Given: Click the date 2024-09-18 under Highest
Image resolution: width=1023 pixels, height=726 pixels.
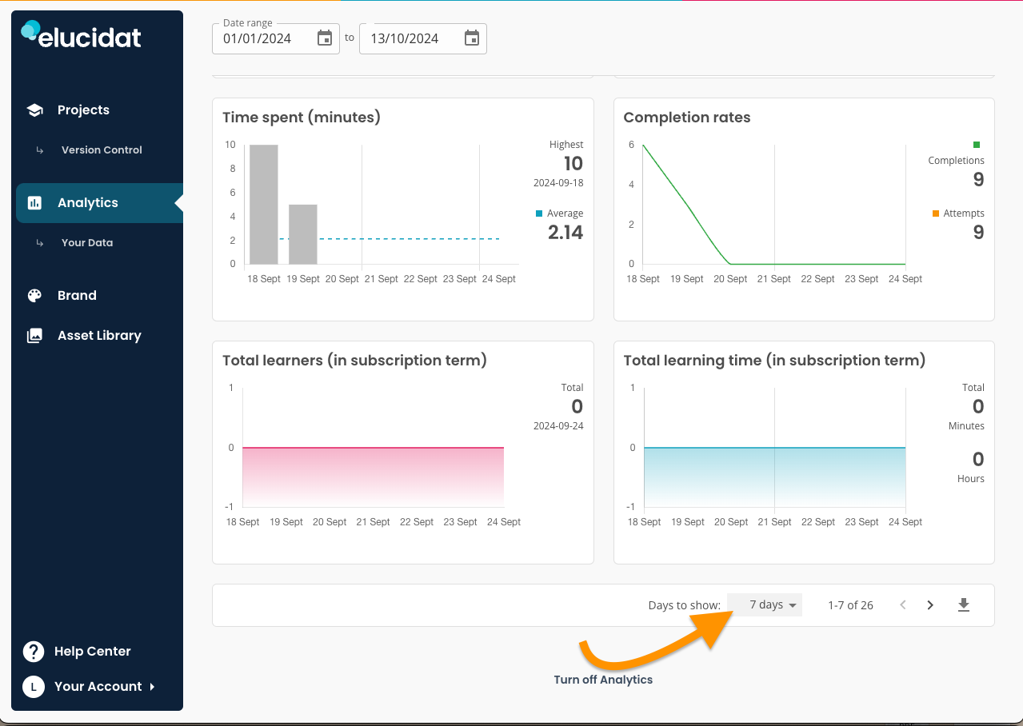Looking at the screenshot, I should click(558, 183).
